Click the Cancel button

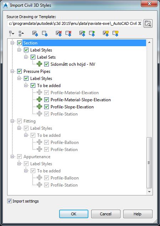[x=105, y=214]
